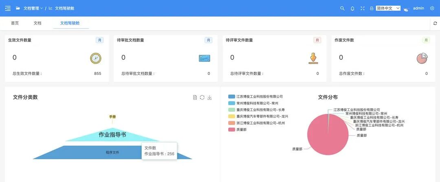
Task: Switch to the 文档 tab
Action: click(x=37, y=23)
